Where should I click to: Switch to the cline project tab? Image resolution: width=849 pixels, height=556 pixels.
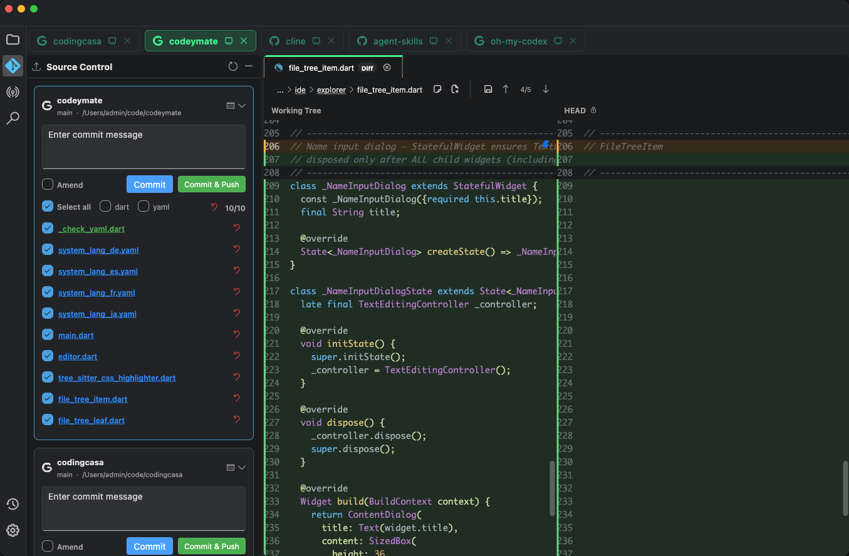tap(303, 41)
